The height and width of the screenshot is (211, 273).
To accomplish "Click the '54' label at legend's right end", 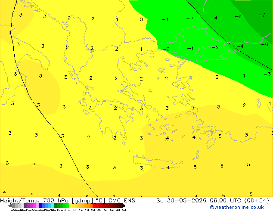I will [x=124, y=210].
